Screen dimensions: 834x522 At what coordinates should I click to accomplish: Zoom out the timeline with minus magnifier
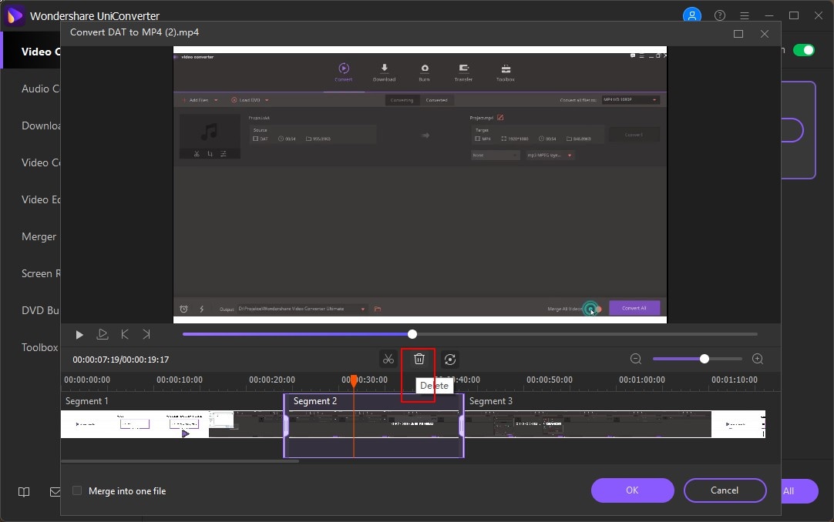[x=636, y=359]
